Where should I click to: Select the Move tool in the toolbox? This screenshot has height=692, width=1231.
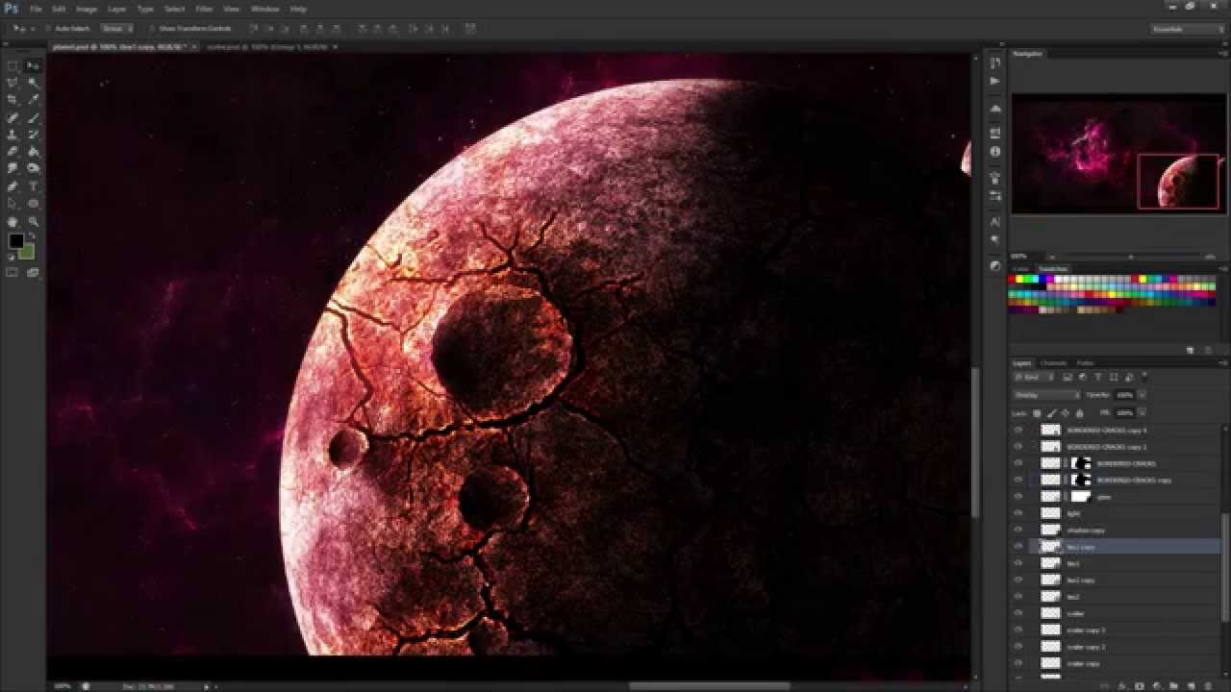coord(34,65)
